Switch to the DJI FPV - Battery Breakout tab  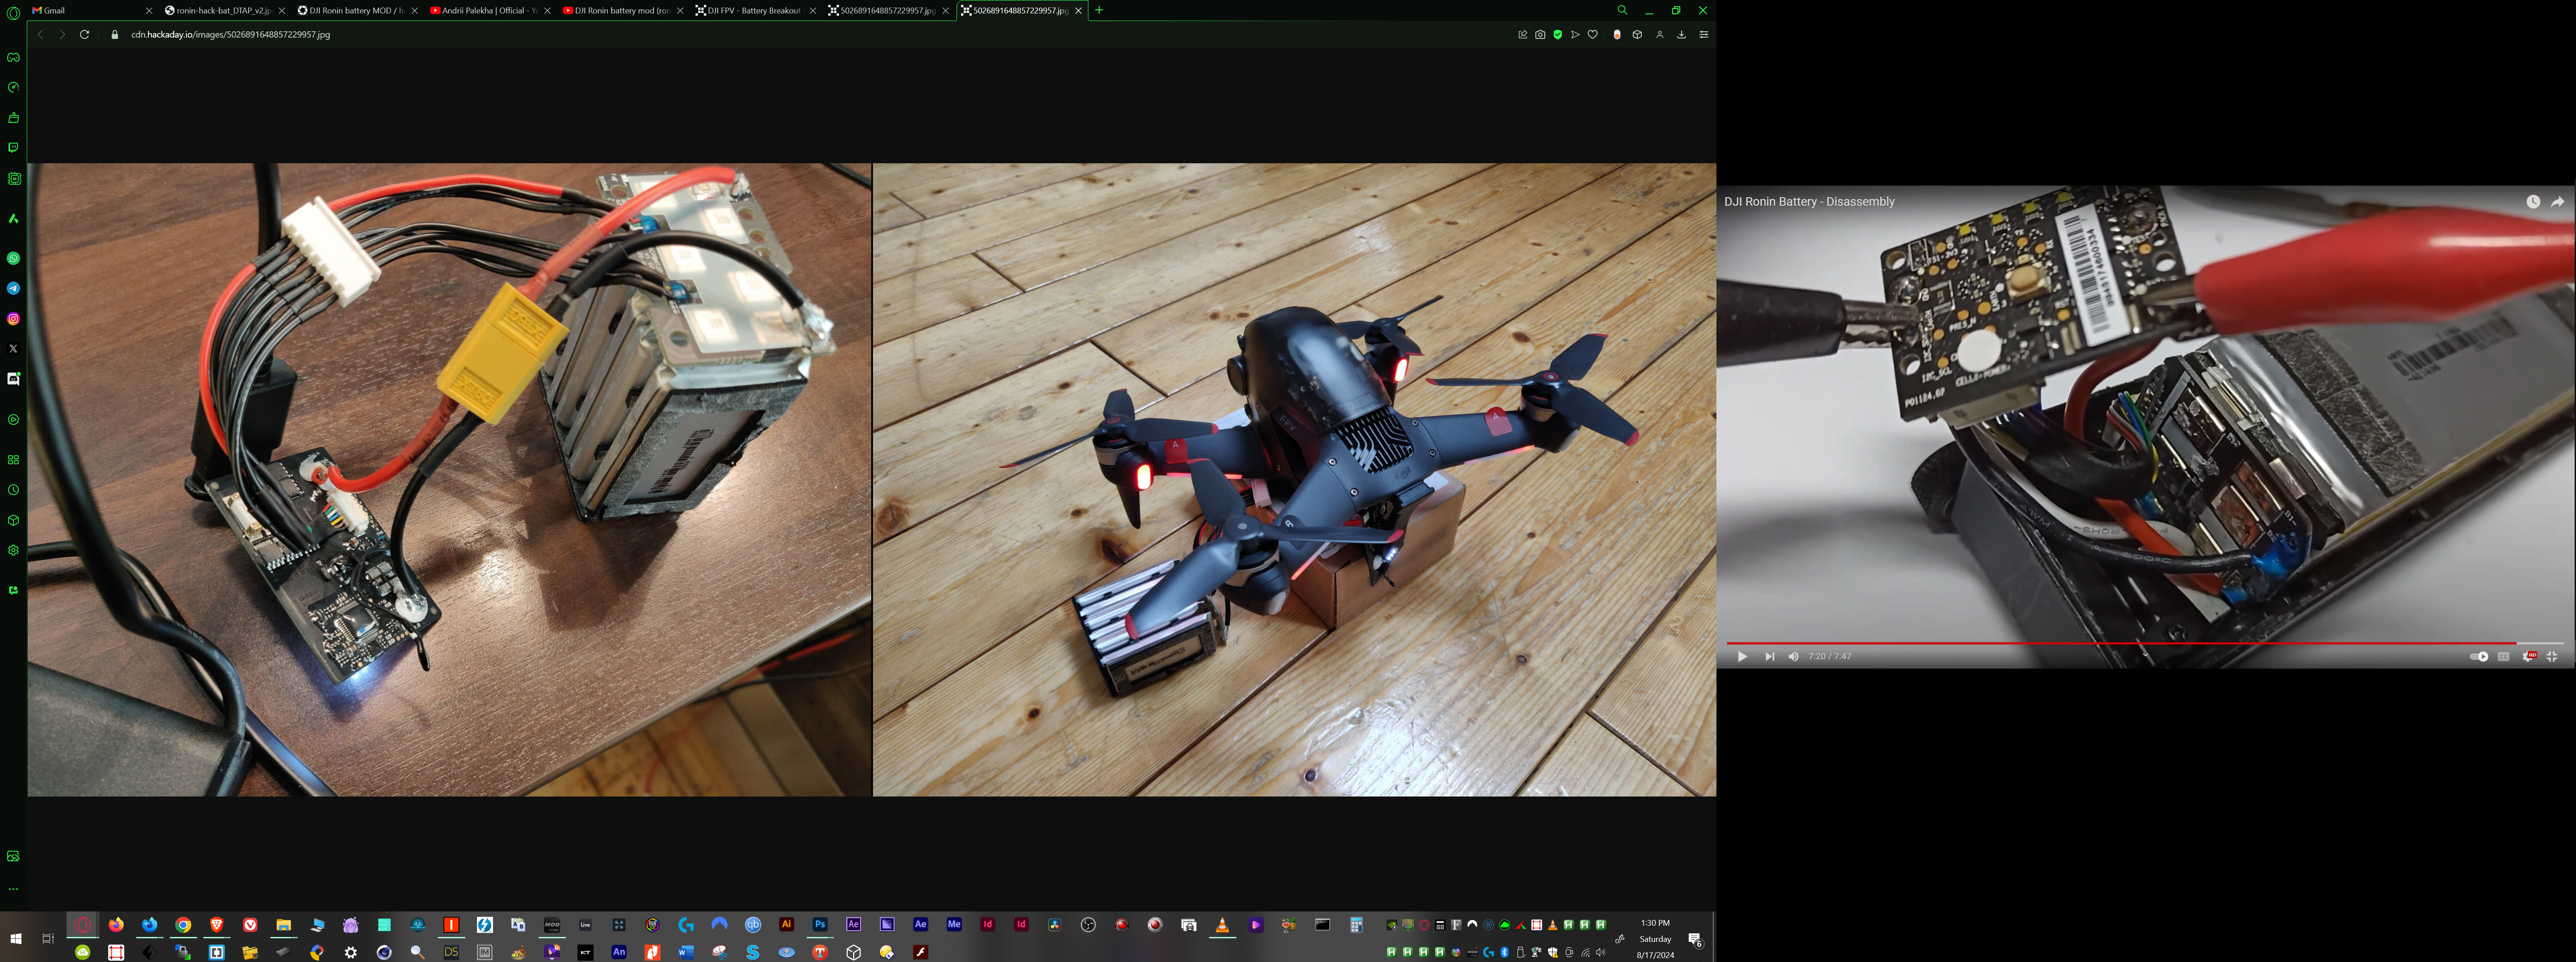(756, 10)
